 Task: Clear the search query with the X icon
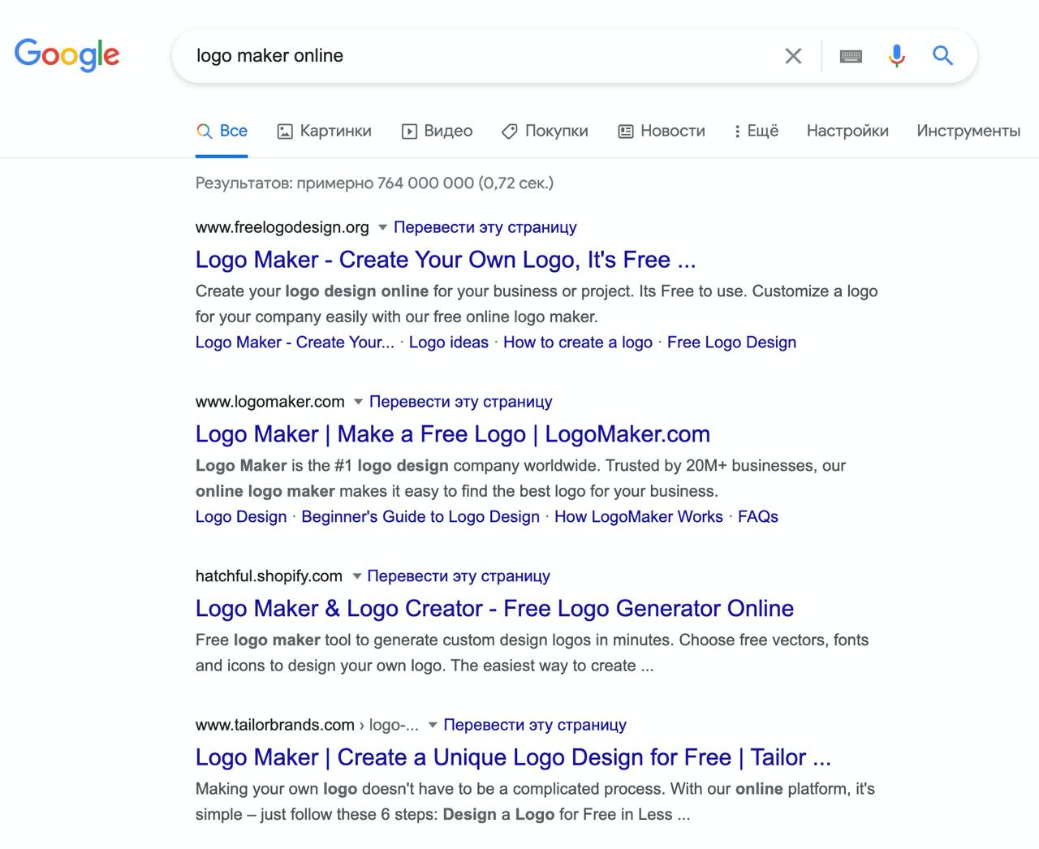tap(793, 56)
